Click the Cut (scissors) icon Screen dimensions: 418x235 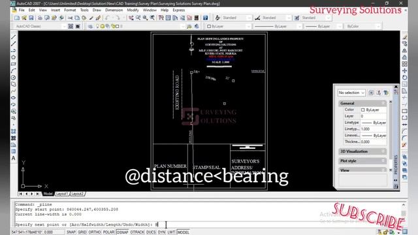coord(70,18)
